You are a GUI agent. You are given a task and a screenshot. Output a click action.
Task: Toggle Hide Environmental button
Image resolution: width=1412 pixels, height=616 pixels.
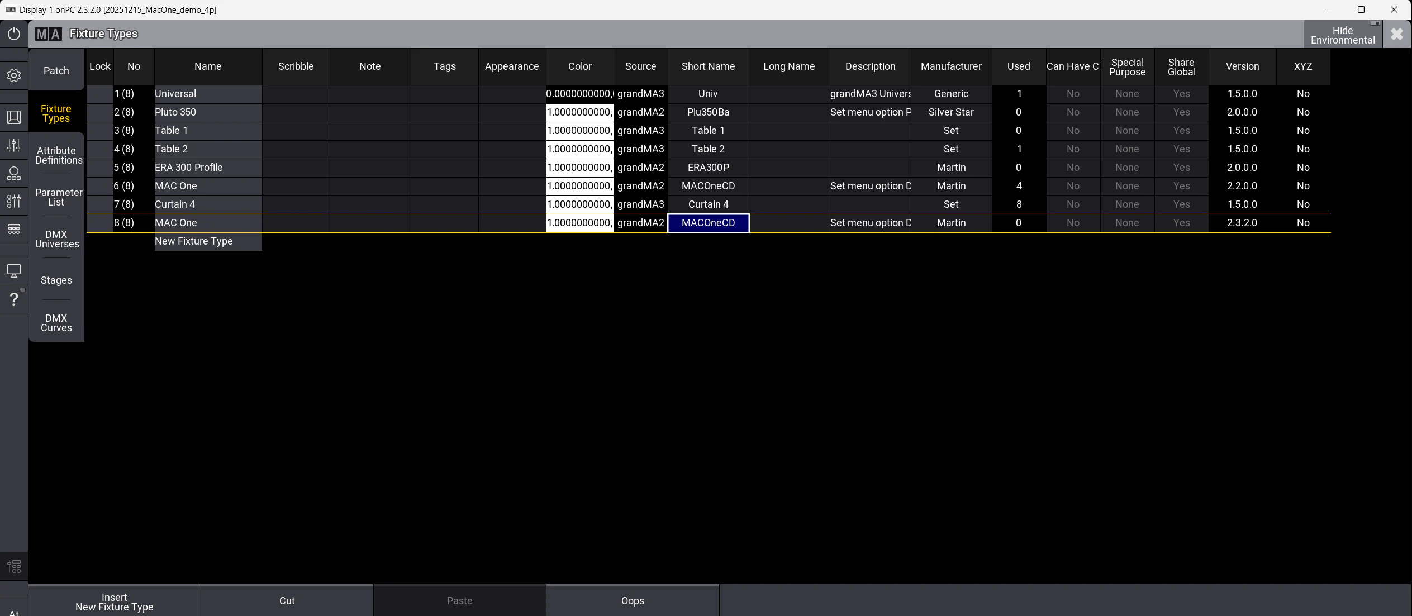pos(1343,35)
